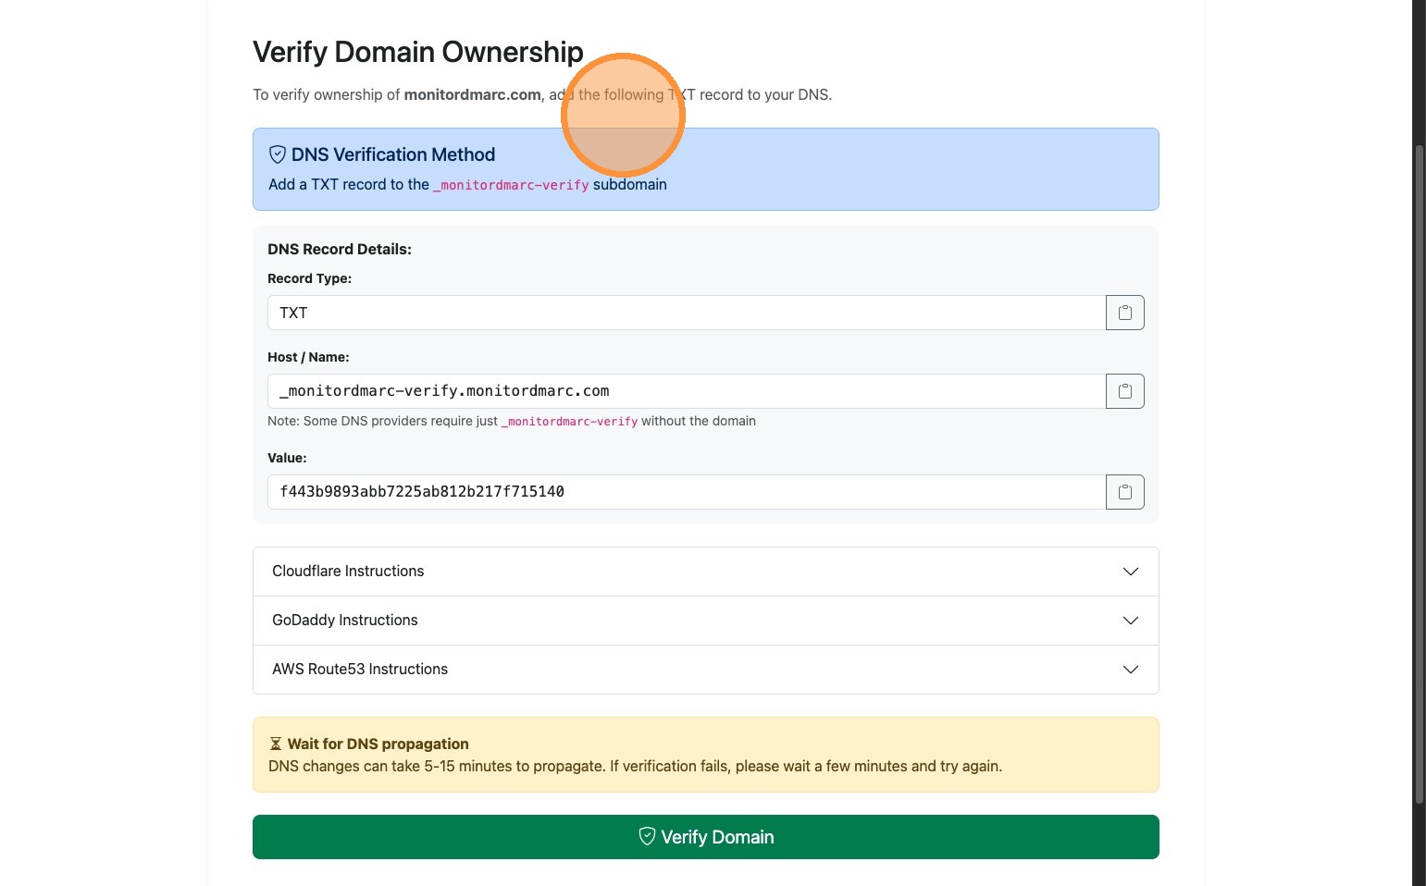This screenshot has width=1426, height=886.
Task: Click the DNS Verification Method title
Action: pos(393,154)
